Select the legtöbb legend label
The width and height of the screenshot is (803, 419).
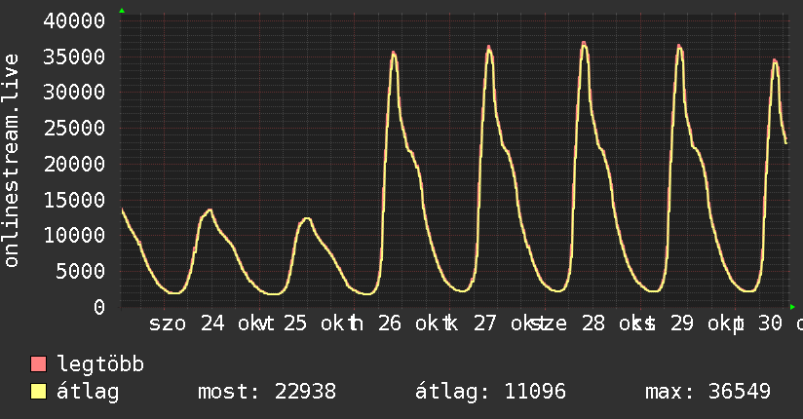[100, 364]
